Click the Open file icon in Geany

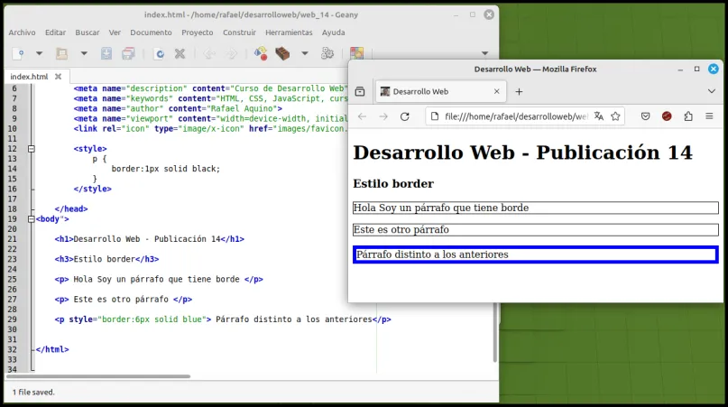coord(61,54)
